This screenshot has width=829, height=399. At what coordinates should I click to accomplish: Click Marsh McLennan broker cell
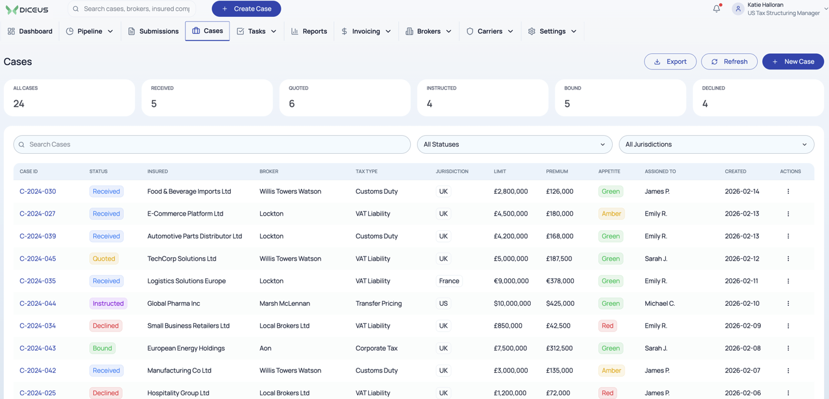pos(284,303)
